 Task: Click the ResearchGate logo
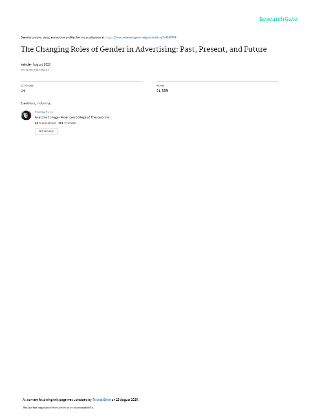tap(278, 19)
